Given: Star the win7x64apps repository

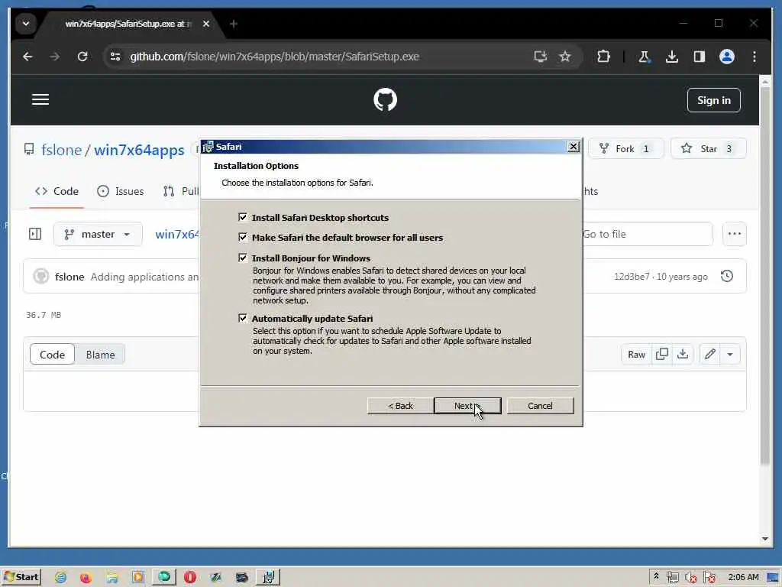Looking at the screenshot, I should (x=708, y=149).
